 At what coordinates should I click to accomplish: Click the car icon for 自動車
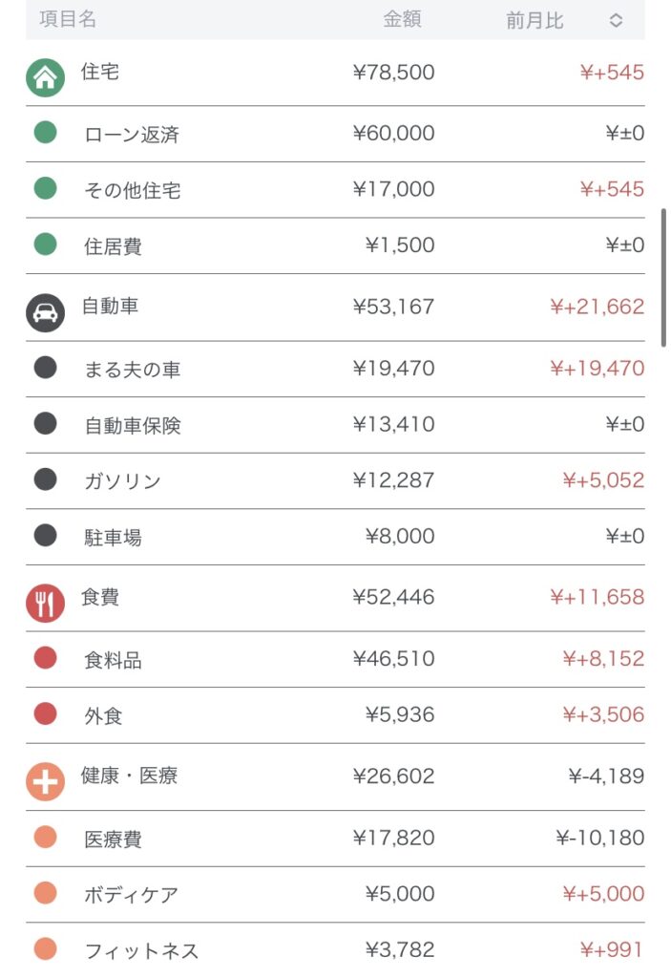click(x=45, y=312)
